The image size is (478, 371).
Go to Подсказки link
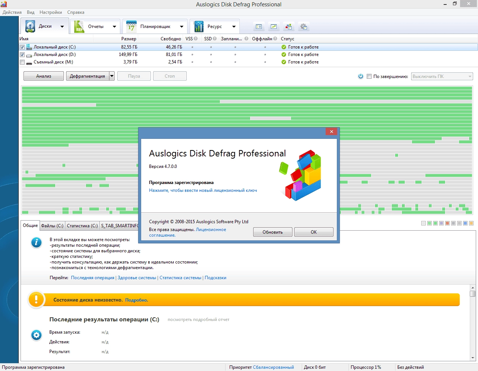(x=215, y=278)
